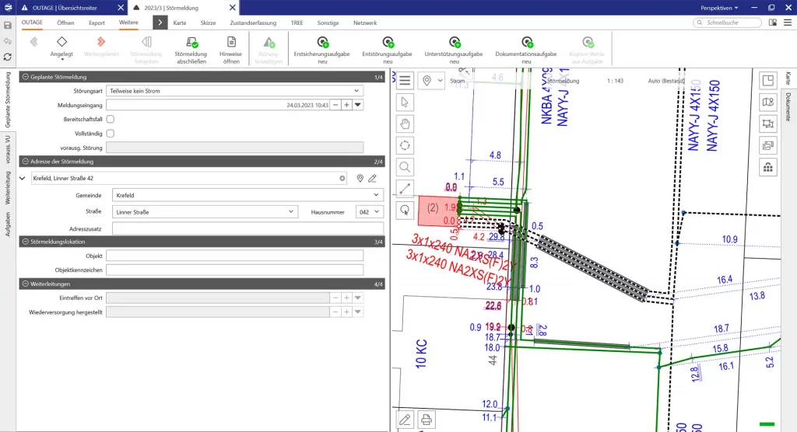797x432 pixels.
Task: Clear the address field with the X button
Action: tap(342, 178)
